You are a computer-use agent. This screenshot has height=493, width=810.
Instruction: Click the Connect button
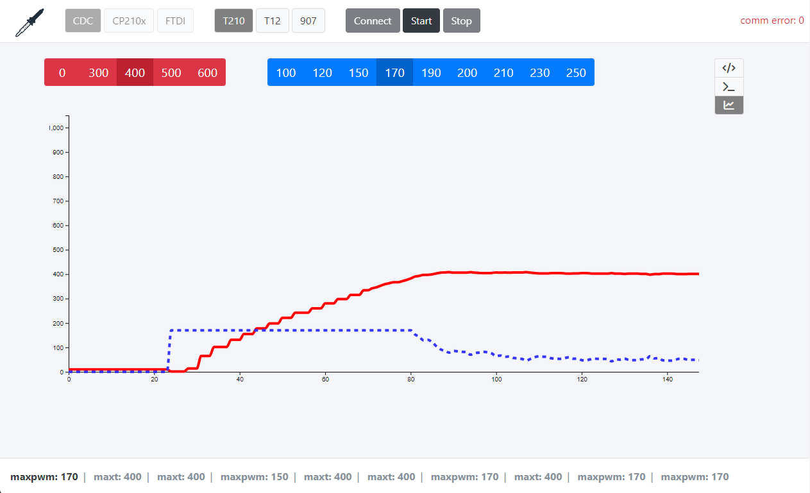pyautogui.click(x=373, y=21)
